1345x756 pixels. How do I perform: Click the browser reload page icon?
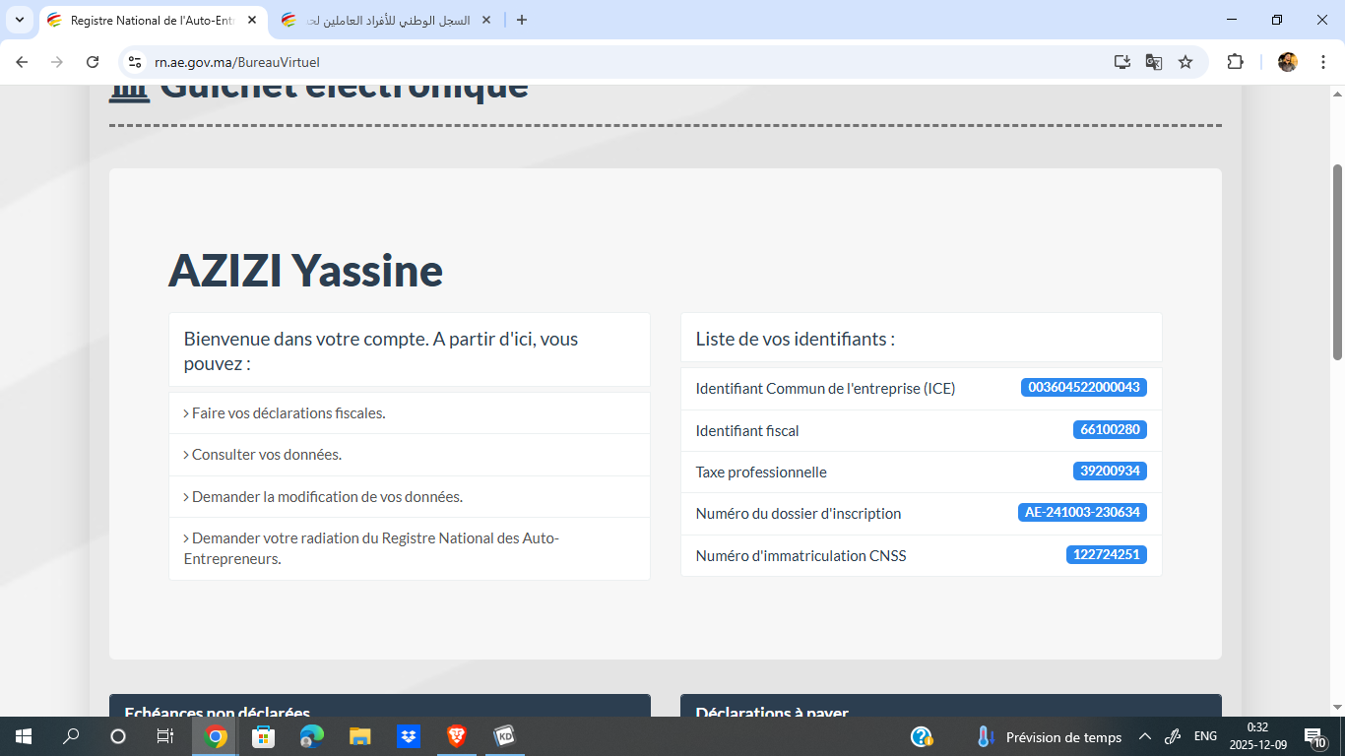click(x=93, y=62)
